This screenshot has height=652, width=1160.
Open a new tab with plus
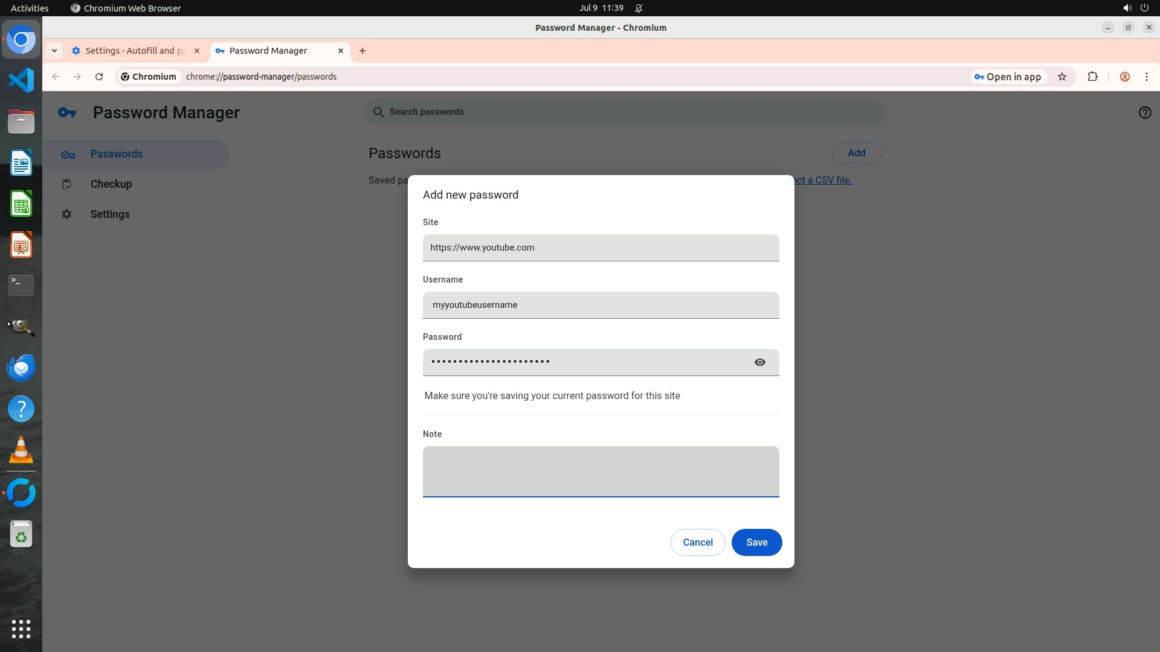(x=362, y=51)
